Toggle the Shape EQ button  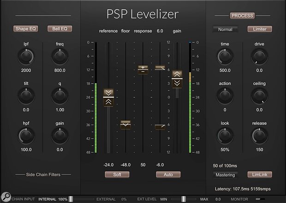coord(25,29)
